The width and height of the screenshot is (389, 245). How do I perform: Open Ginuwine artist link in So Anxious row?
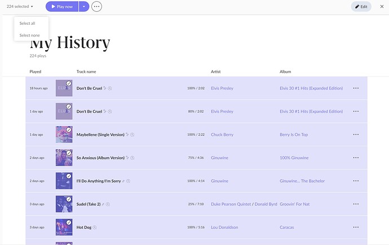pyautogui.click(x=219, y=158)
